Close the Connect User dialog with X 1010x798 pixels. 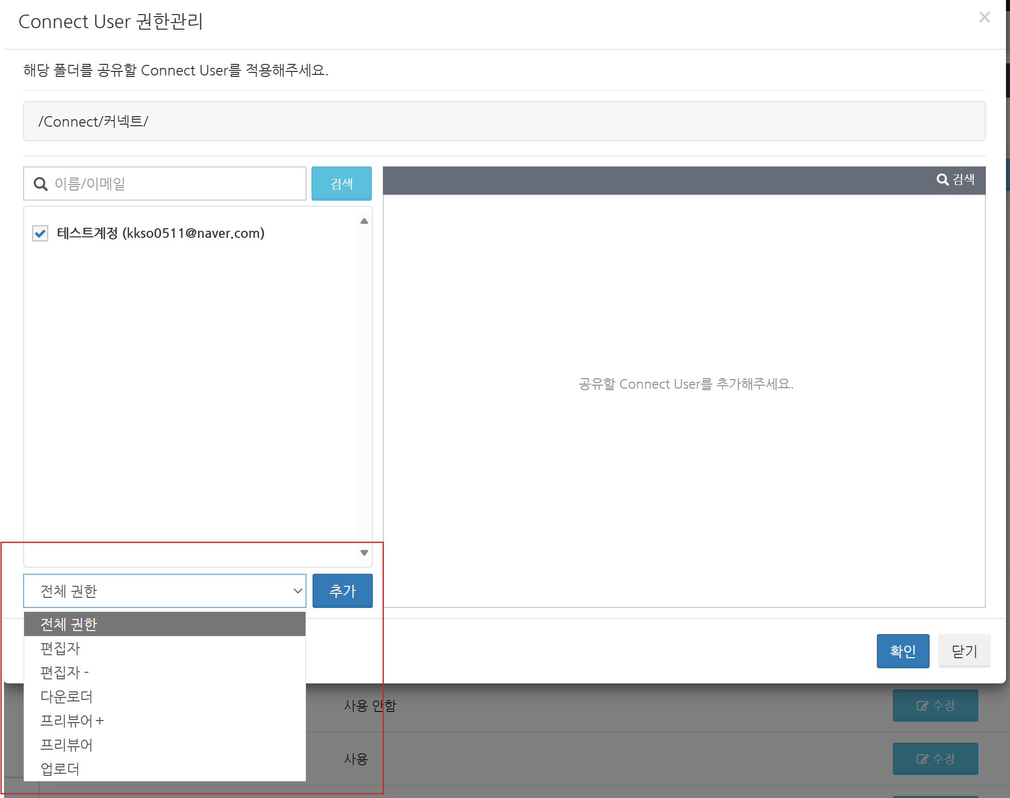click(x=984, y=18)
